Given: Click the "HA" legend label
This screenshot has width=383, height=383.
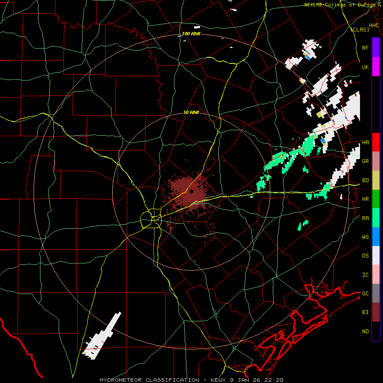Looking at the screenshot, I should pos(365,142).
